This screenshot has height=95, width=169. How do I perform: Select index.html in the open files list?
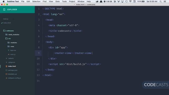click(x=7, y=23)
